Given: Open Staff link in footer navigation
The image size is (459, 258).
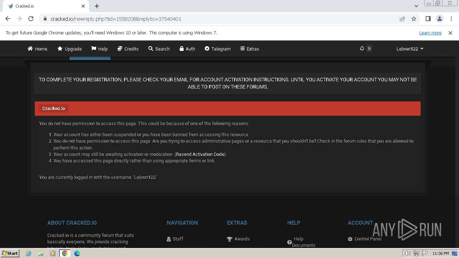Looking at the screenshot, I should click(x=178, y=239).
